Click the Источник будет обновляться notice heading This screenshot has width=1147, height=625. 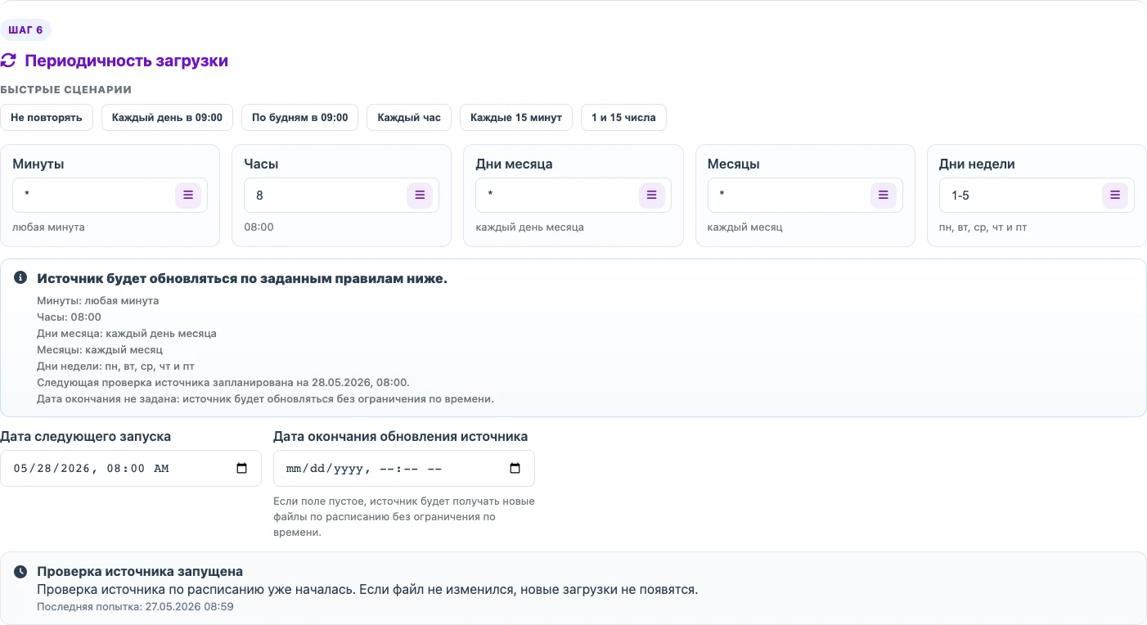coord(242,278)
